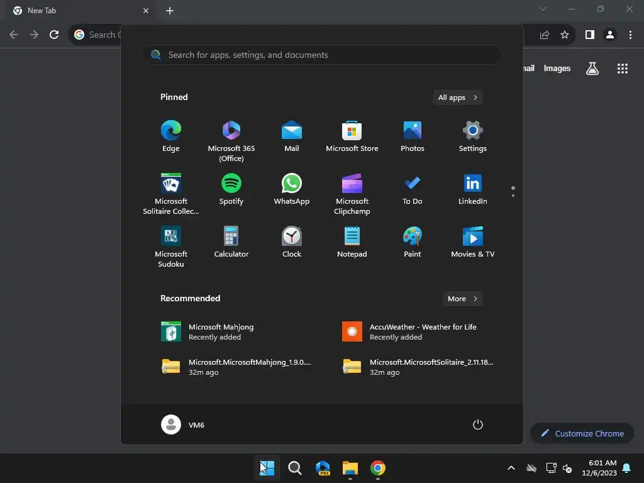Toggle Chrome side panel
The height and width of the screenshot is (483, 644).
(x=590, y=35)
